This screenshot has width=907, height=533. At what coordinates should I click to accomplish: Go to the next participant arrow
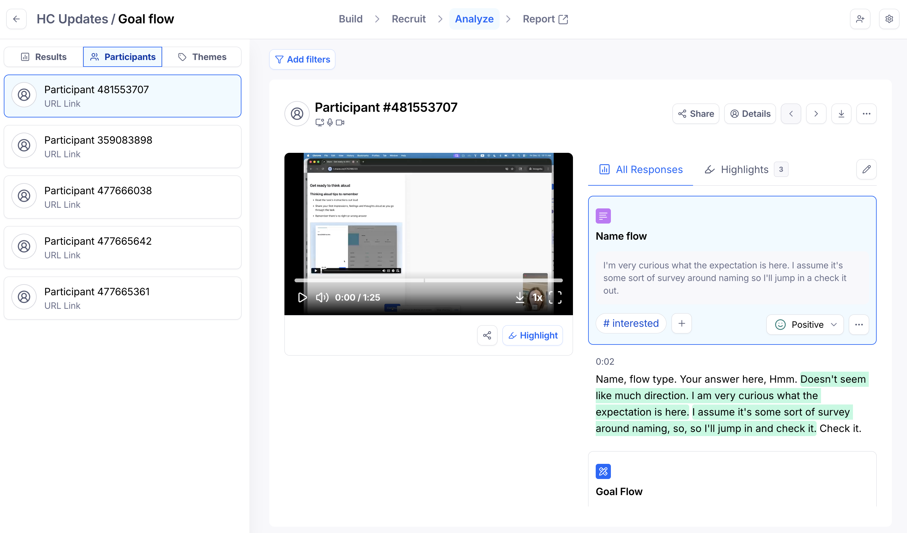(816, 114)
